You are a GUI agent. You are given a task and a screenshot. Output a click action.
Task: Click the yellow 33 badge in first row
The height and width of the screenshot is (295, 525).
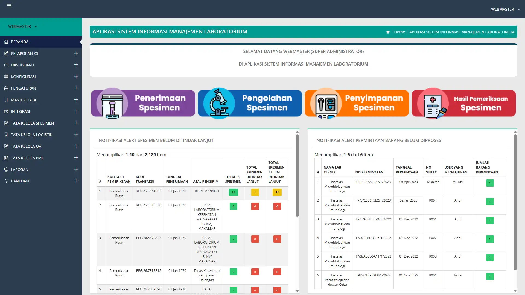pyautogui.click(x=277, y=193)
